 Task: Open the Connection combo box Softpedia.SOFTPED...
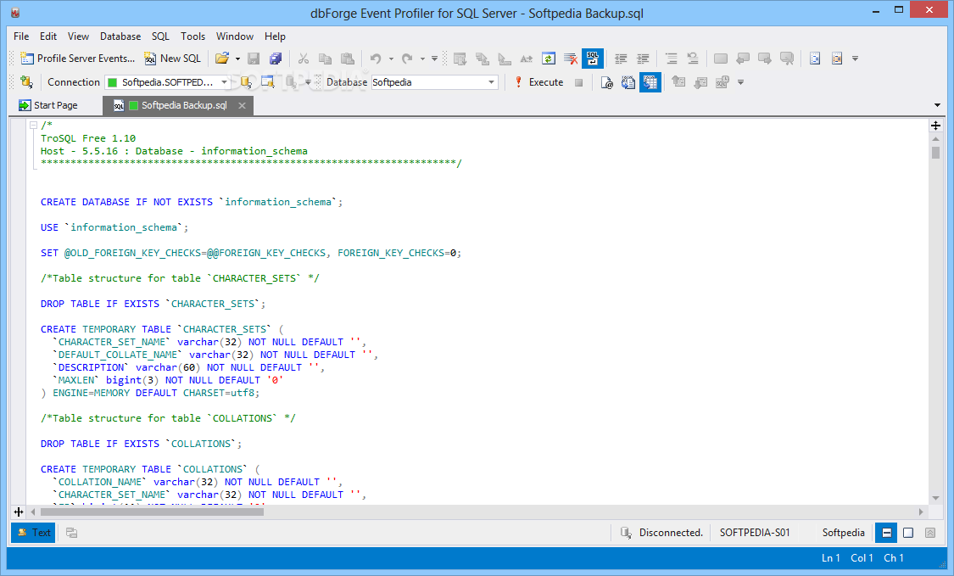tap(167, 82)
